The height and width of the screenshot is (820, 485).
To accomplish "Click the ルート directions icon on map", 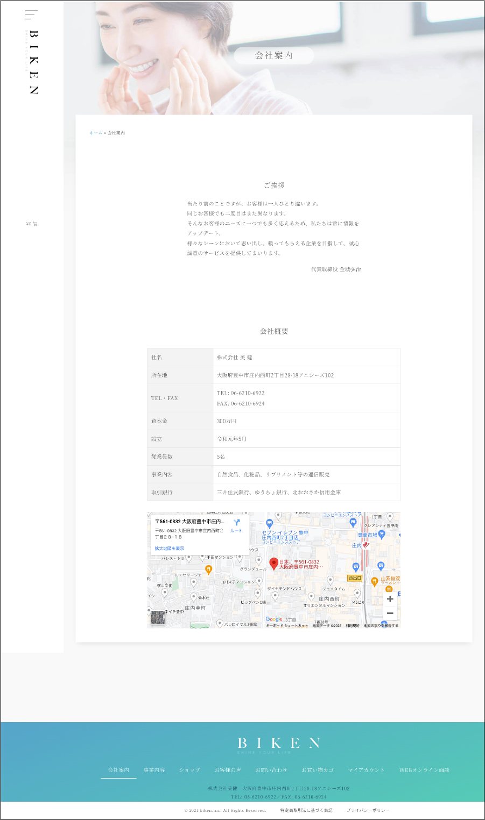I will click(x=236, y=525).
